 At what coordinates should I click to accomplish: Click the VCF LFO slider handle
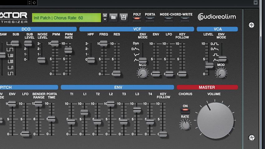coord(169,74)
